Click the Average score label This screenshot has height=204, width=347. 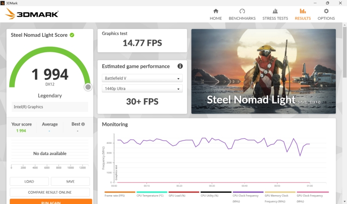click(50, 124)
